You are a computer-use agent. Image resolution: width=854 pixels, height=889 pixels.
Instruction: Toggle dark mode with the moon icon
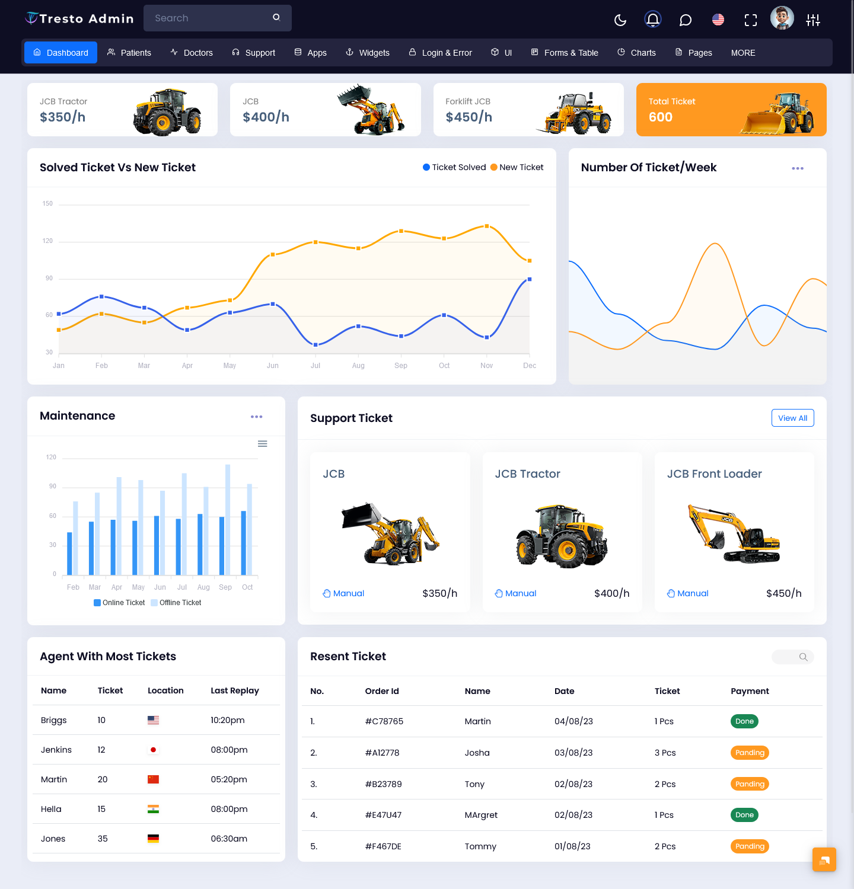620,20
